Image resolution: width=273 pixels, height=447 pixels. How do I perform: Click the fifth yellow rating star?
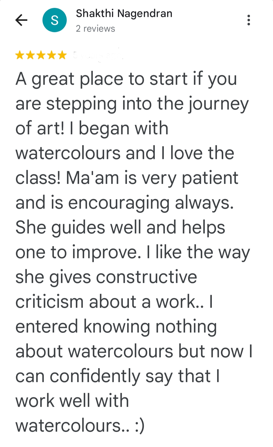(x=62, y=55)
